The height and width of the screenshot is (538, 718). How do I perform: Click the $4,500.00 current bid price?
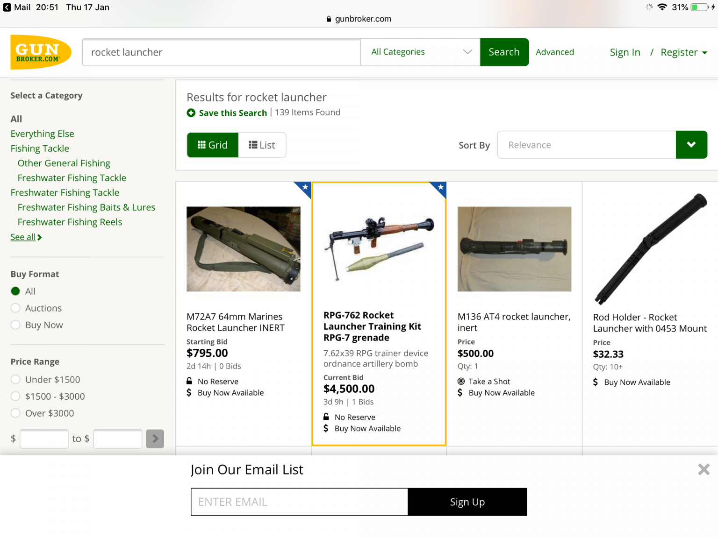click(x=349, y=389)
